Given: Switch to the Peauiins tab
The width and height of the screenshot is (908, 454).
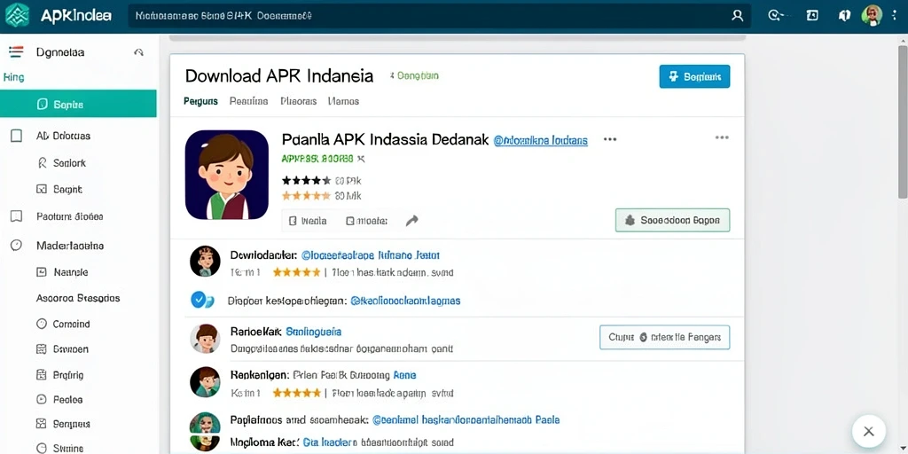Looking at the screenshot, I should (248, 101).
